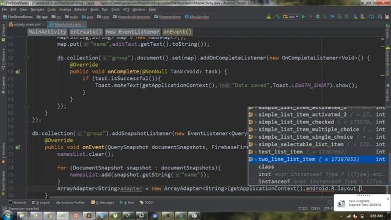Open the Refactor menu
Image resolution: width=391 pixels, height=220 pixels.
coord(81,10)
